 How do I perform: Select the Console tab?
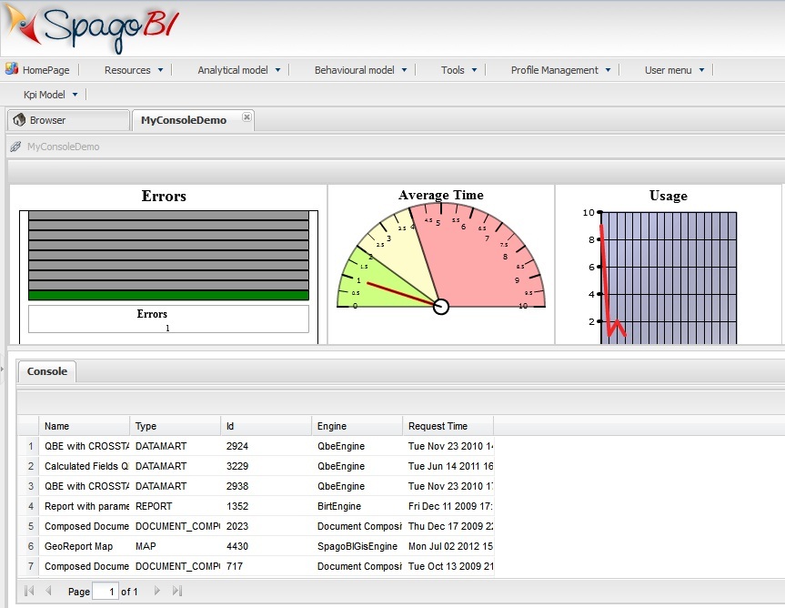point(47,371)
